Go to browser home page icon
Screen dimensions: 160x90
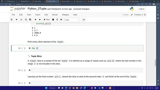(9, 4)
